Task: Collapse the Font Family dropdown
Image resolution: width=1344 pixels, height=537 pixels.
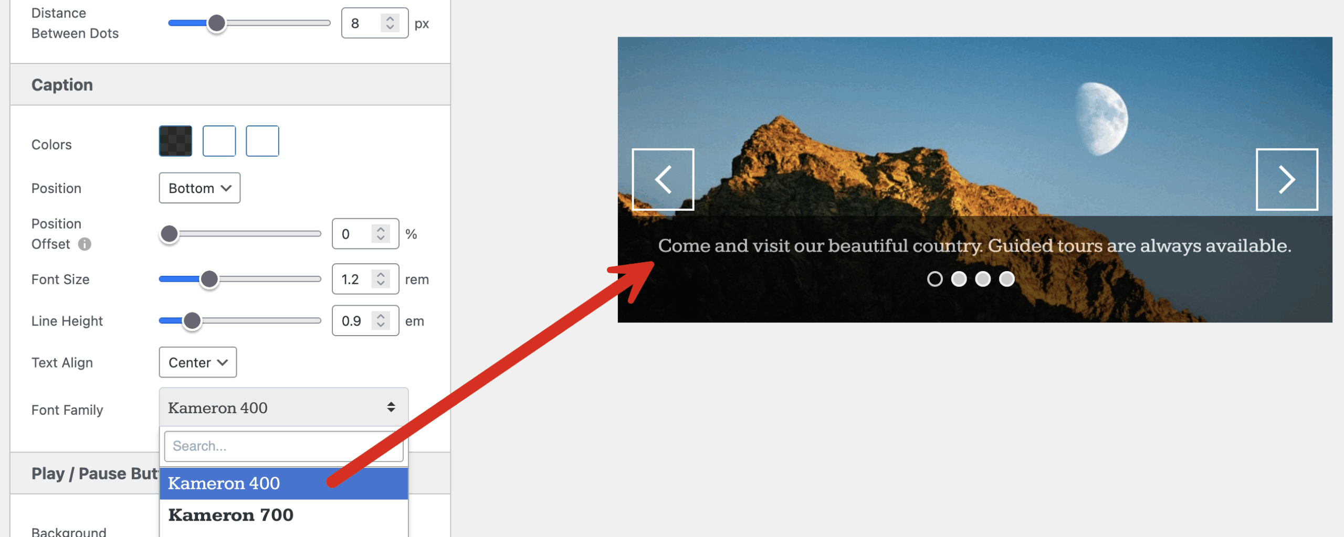Action: pyautogui.click(x=283, y=407)
